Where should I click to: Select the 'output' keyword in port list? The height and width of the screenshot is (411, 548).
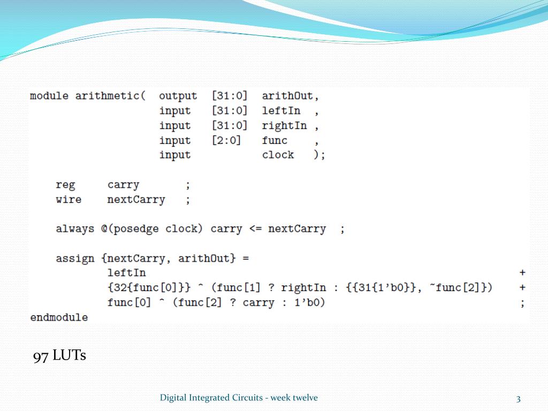click(x=178, y=96)
